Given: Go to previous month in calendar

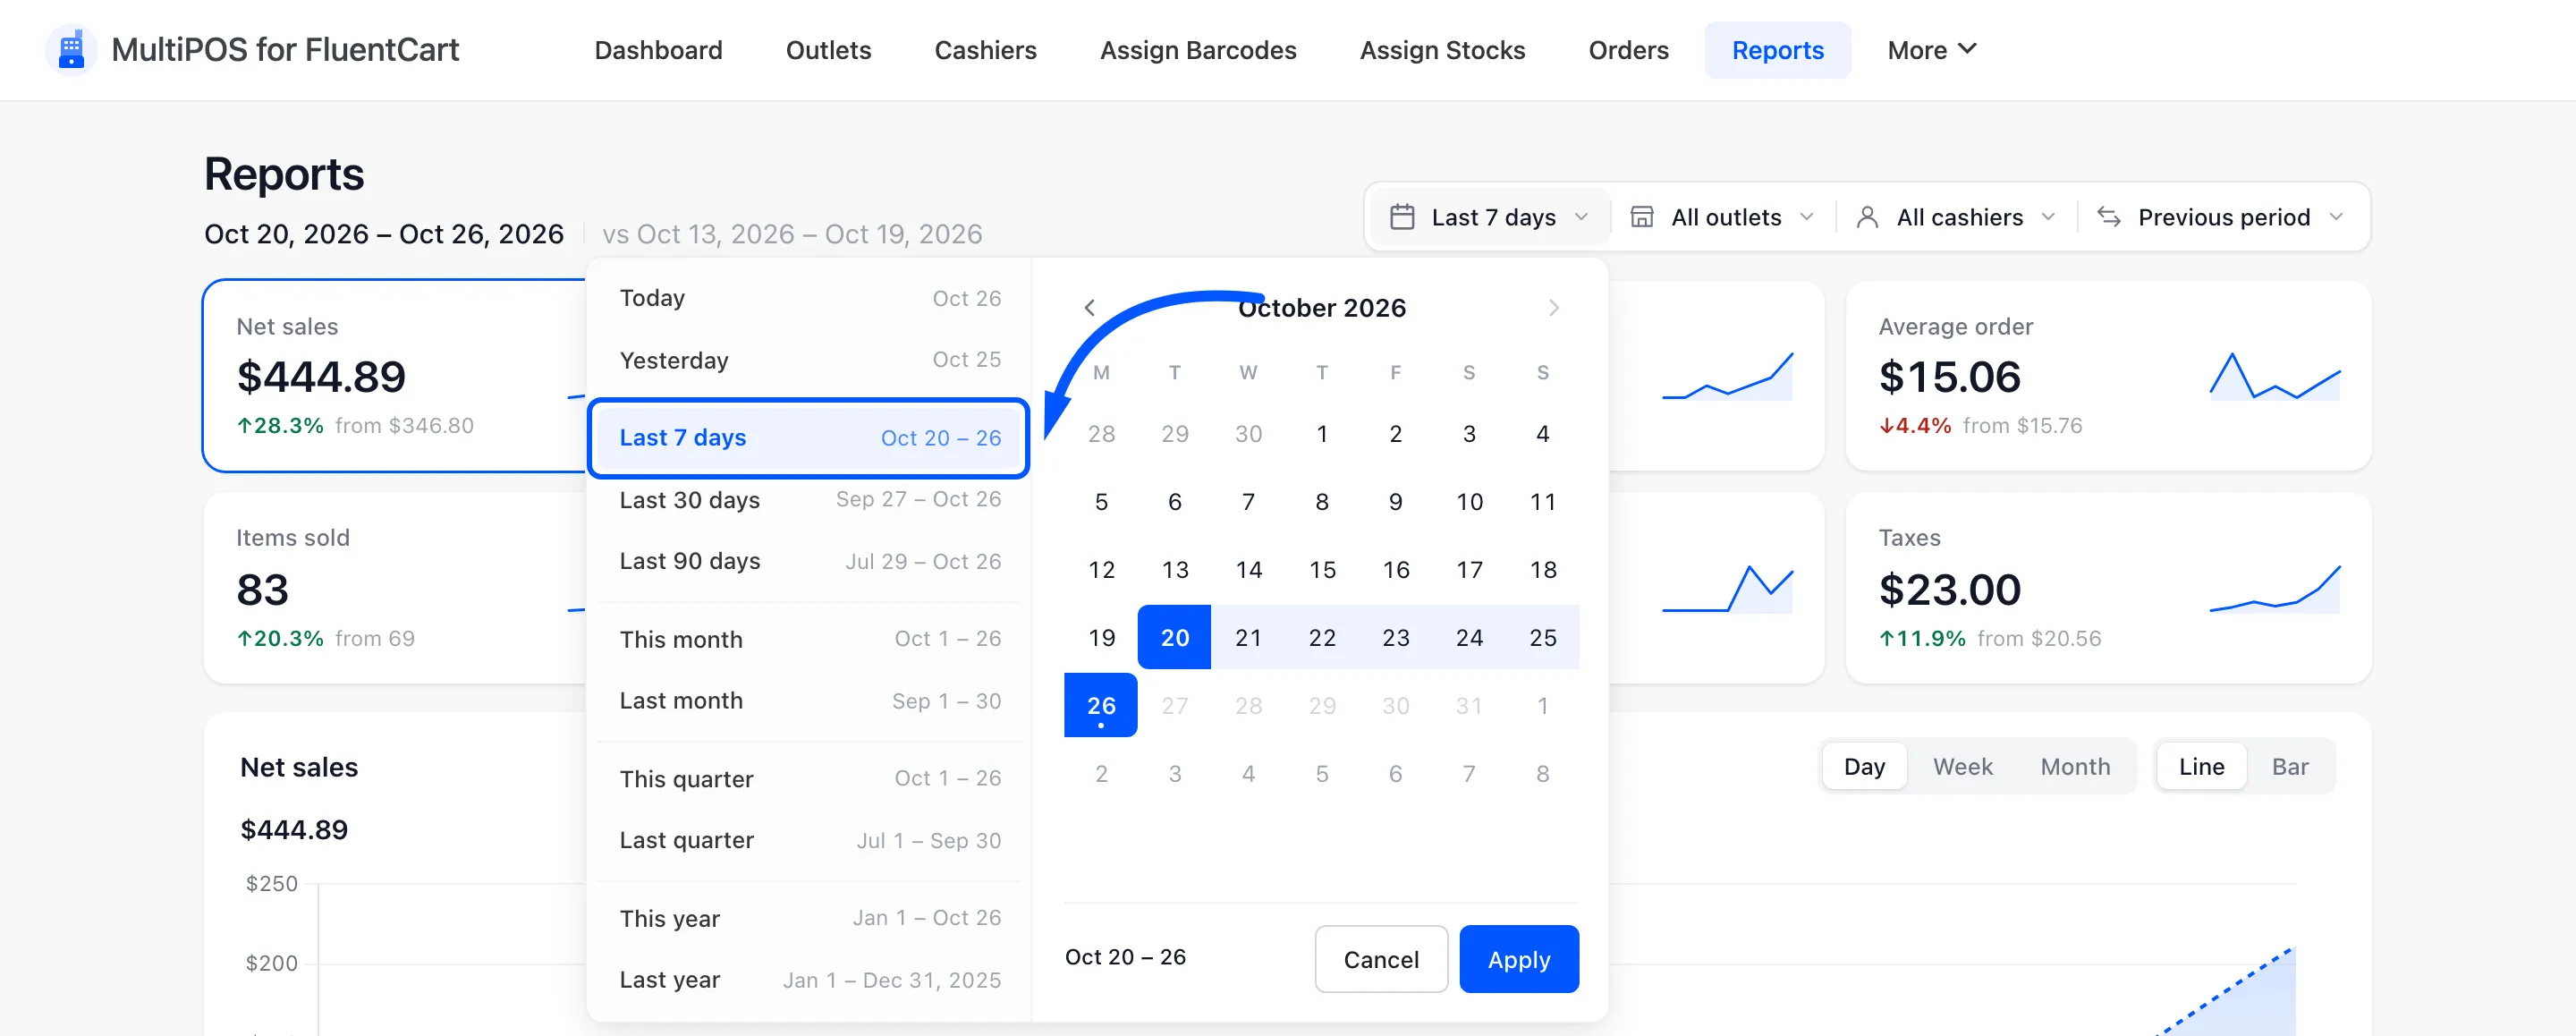Looking at the screenshot, I should point(1090,308).
